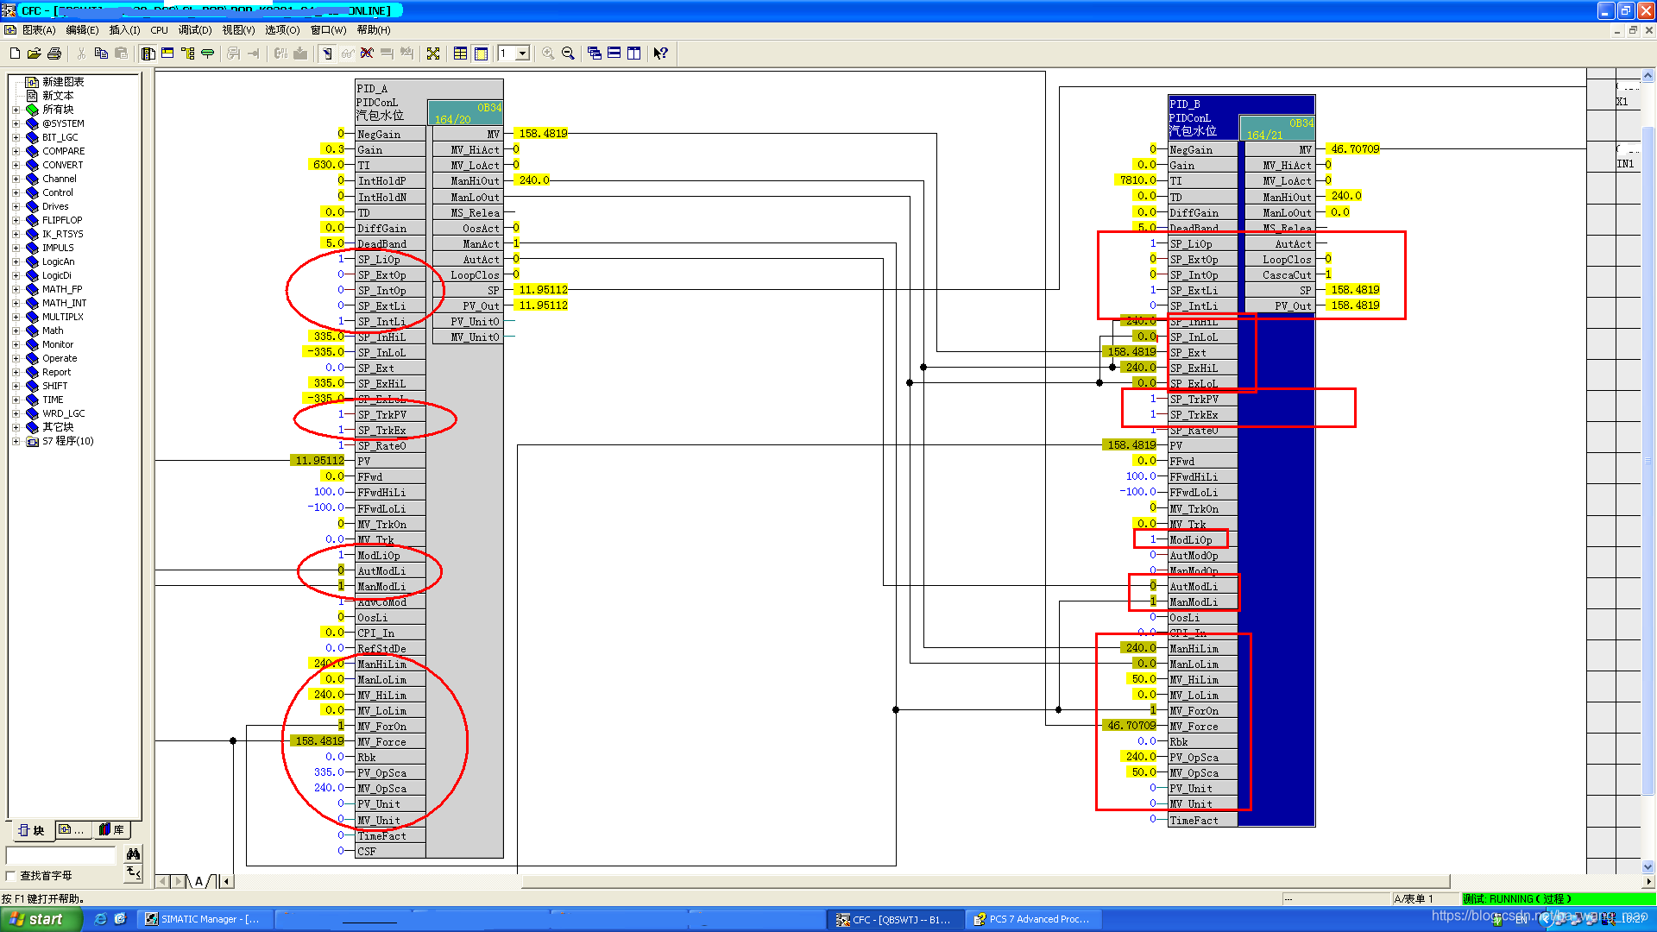Image resolution: width=1657 pixels, height=932 pixels.
Task: Click the context help arrow icon
Action: click(x=660, y=54)
